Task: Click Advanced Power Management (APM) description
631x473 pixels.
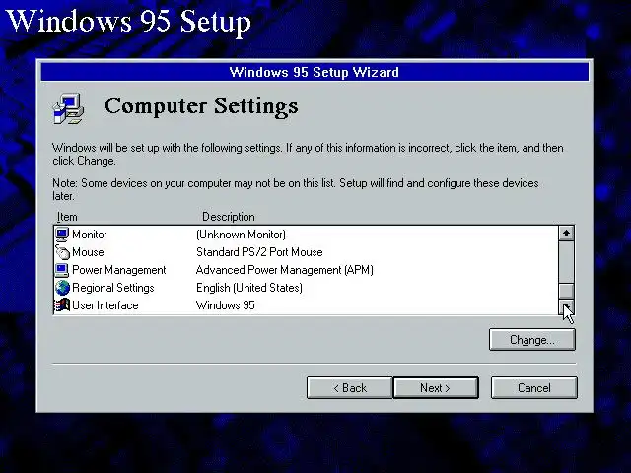Action: click(x=285, y=270)
